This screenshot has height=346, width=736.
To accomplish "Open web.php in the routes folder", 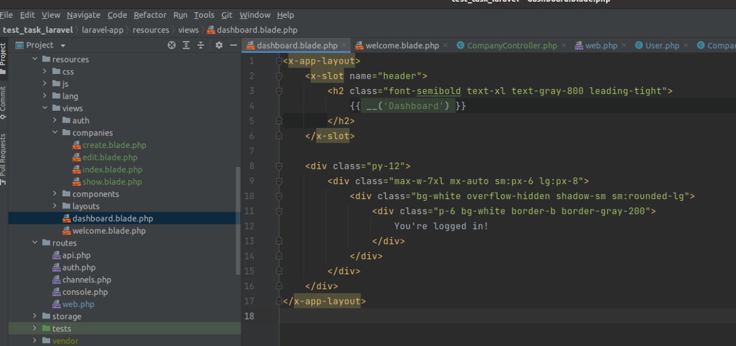I will [x=78, y=305].
